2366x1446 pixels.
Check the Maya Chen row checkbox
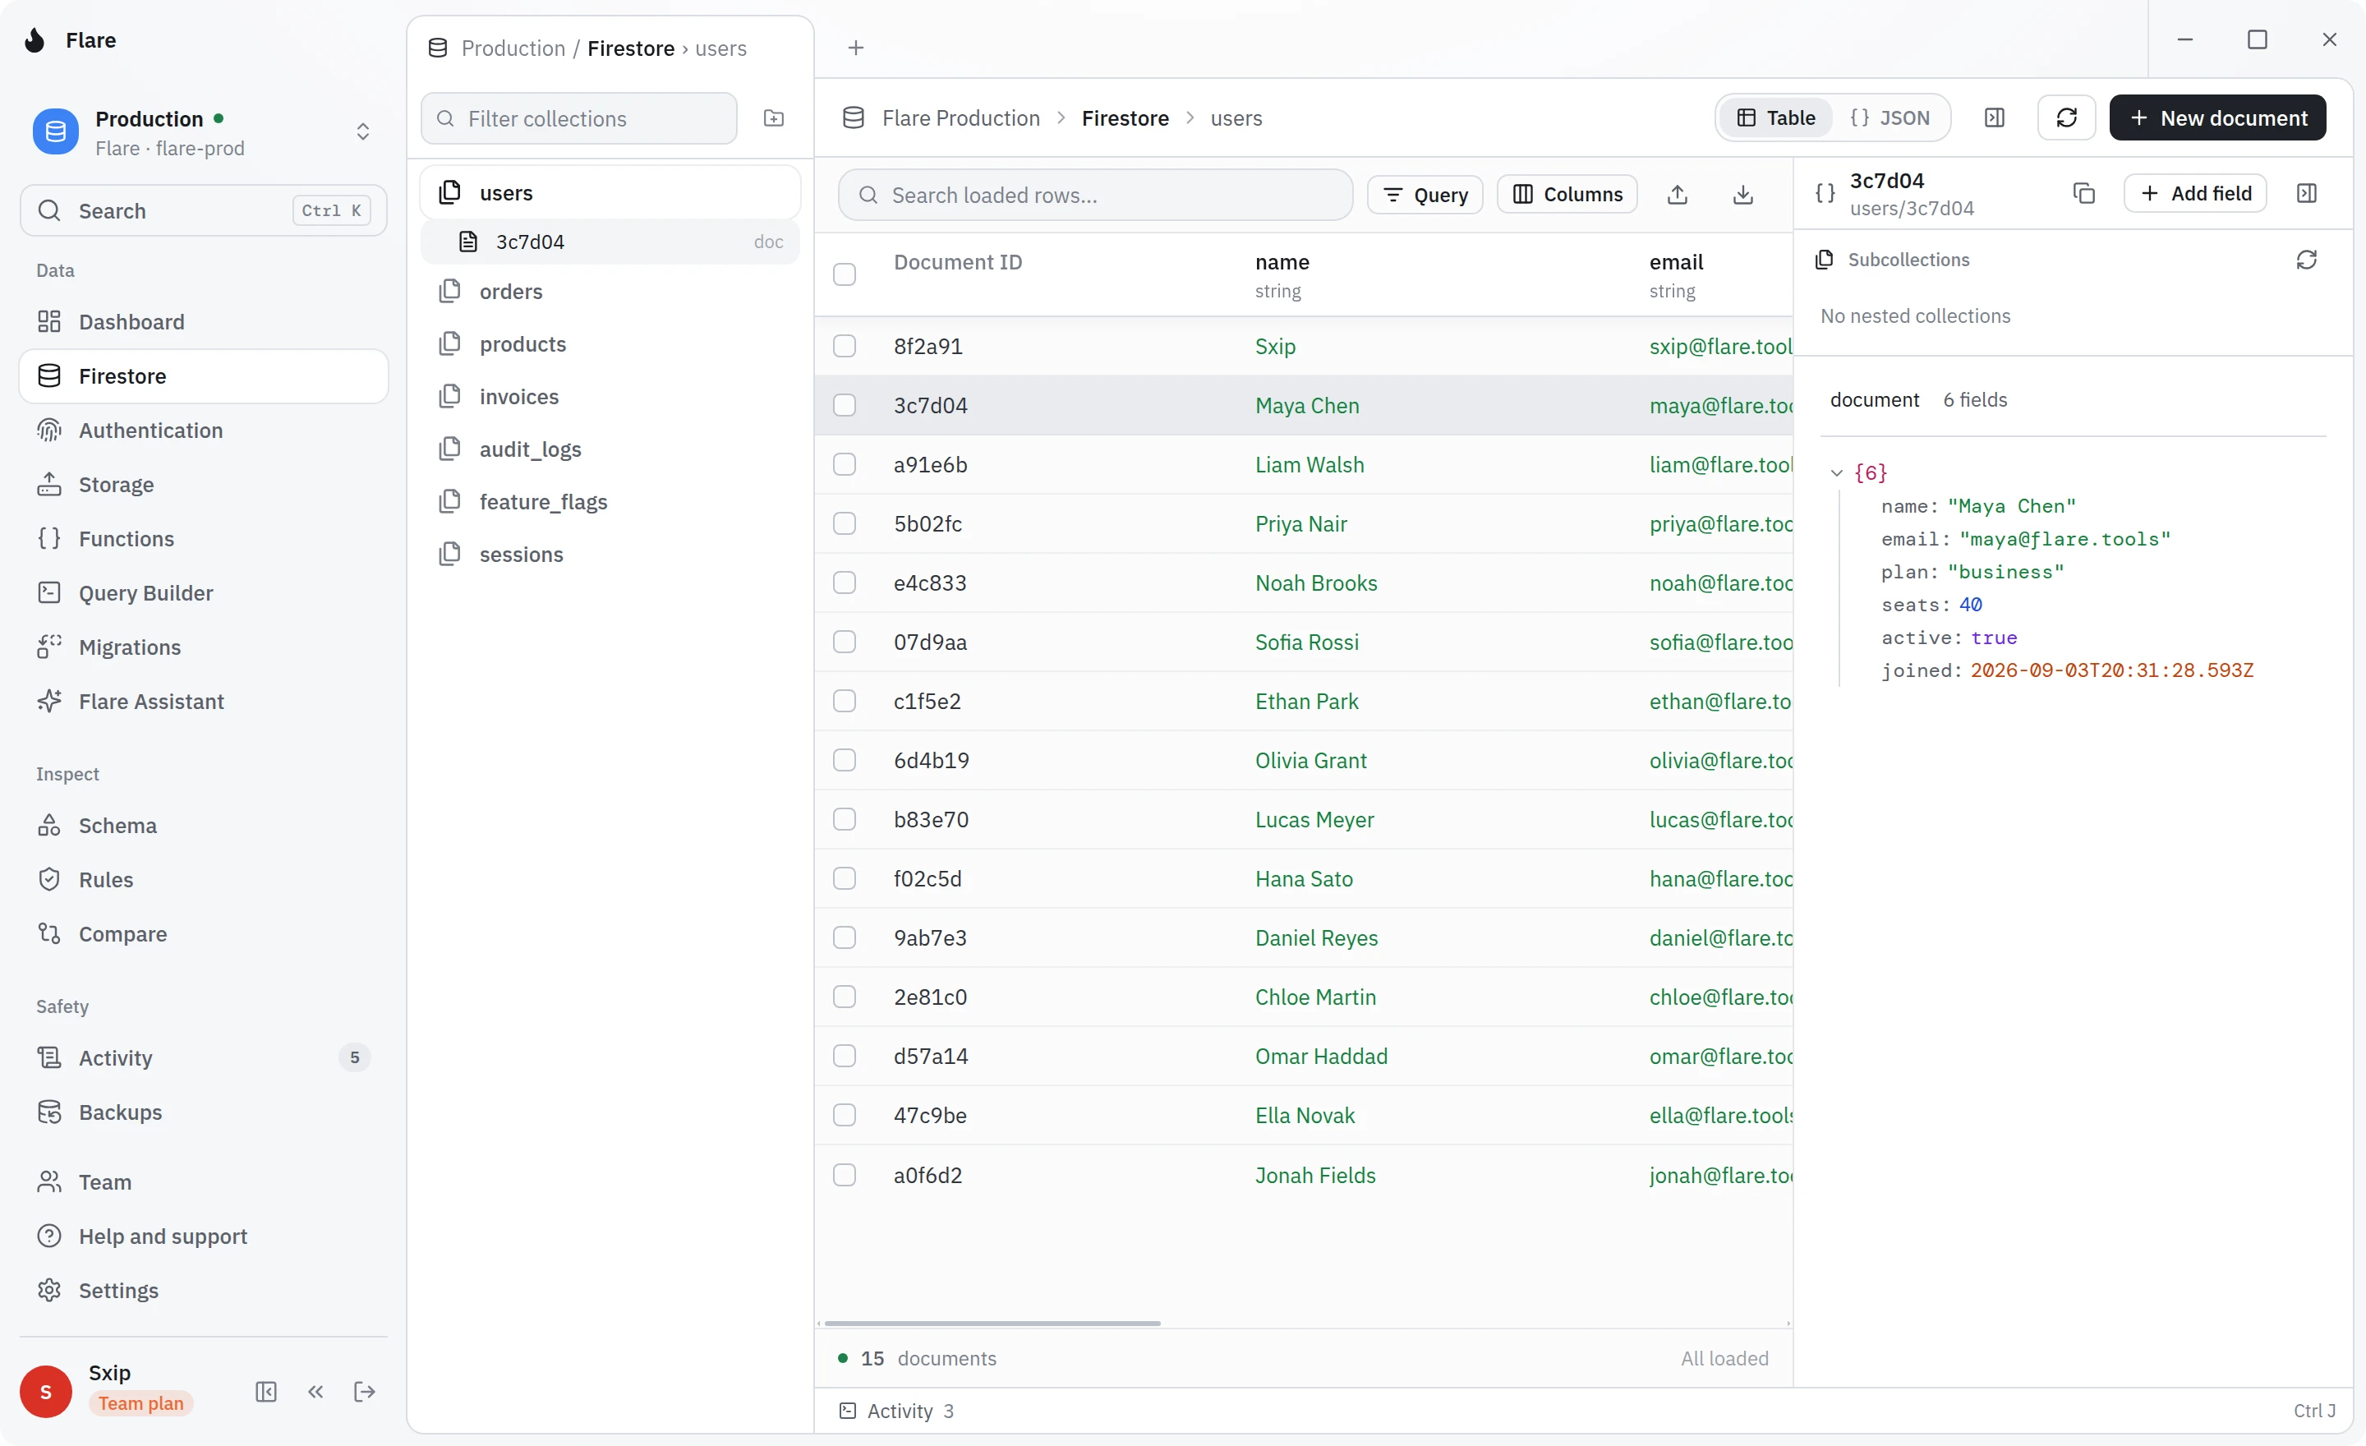tap(844, 405)
